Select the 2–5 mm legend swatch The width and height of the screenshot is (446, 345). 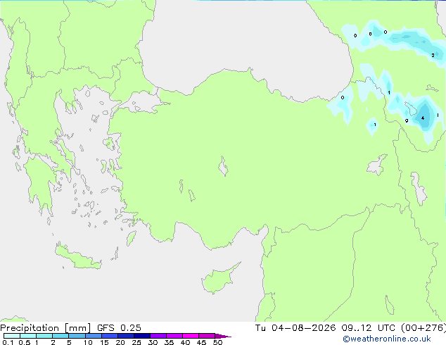[x=60, y=336]
